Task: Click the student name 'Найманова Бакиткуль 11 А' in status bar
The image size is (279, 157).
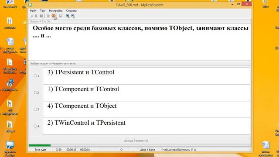Action: point(179,150)
